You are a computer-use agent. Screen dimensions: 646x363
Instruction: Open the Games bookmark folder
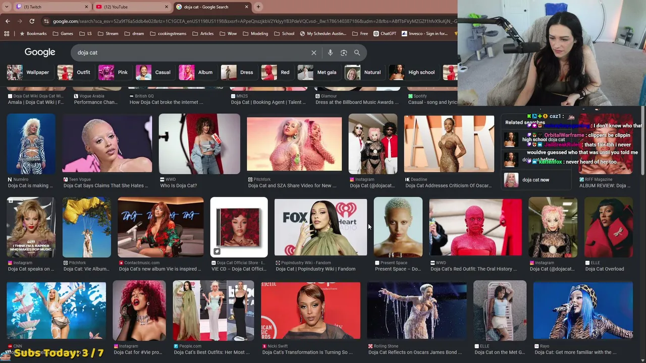[x=62, y=34]
